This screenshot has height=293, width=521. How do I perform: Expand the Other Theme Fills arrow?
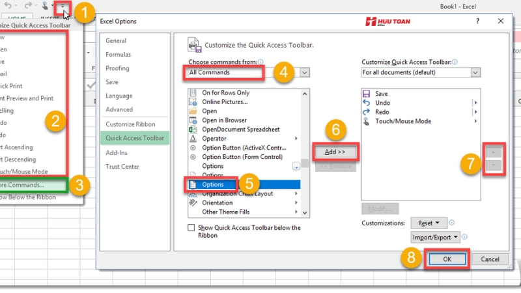pyautogui.click(x=296, y=212)
